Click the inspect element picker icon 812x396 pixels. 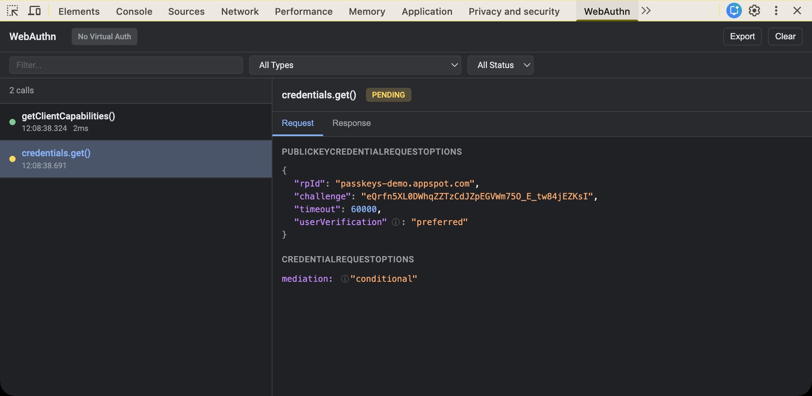pos(12,11)
